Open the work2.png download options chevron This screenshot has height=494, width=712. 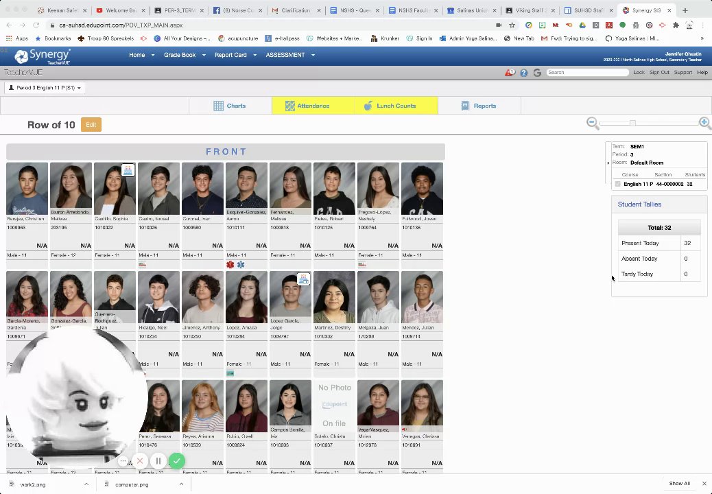tap(86, 484)
